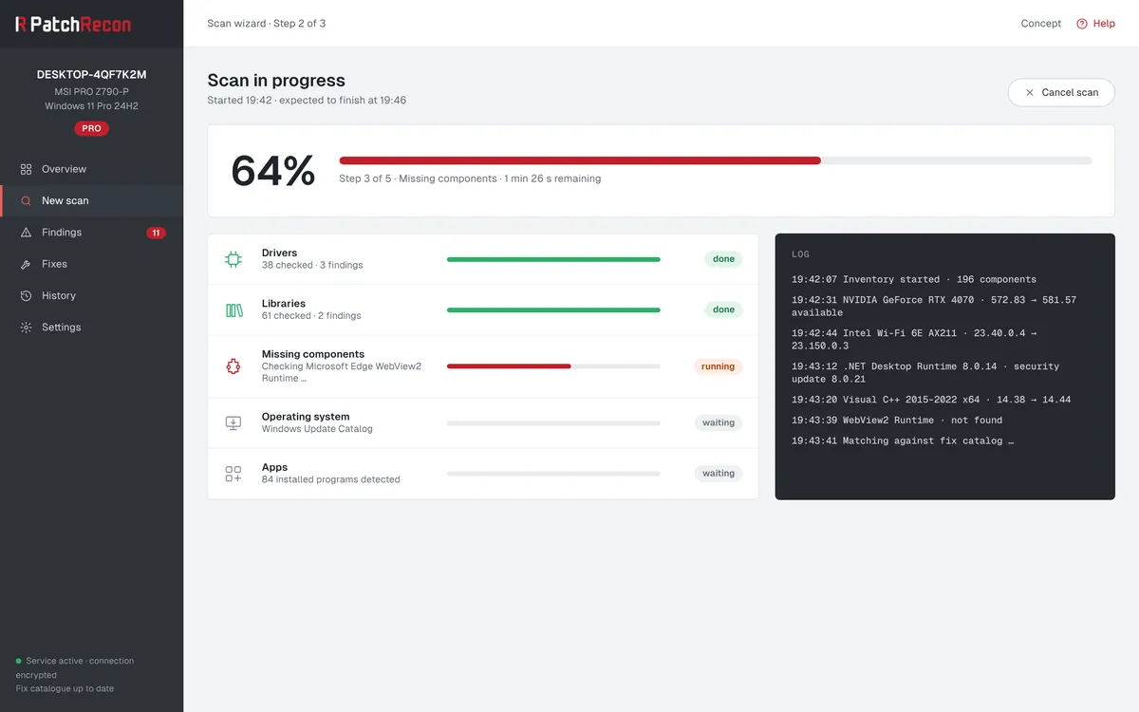
Task: Click the New scan magnifier icon
Action: point(26,200)
